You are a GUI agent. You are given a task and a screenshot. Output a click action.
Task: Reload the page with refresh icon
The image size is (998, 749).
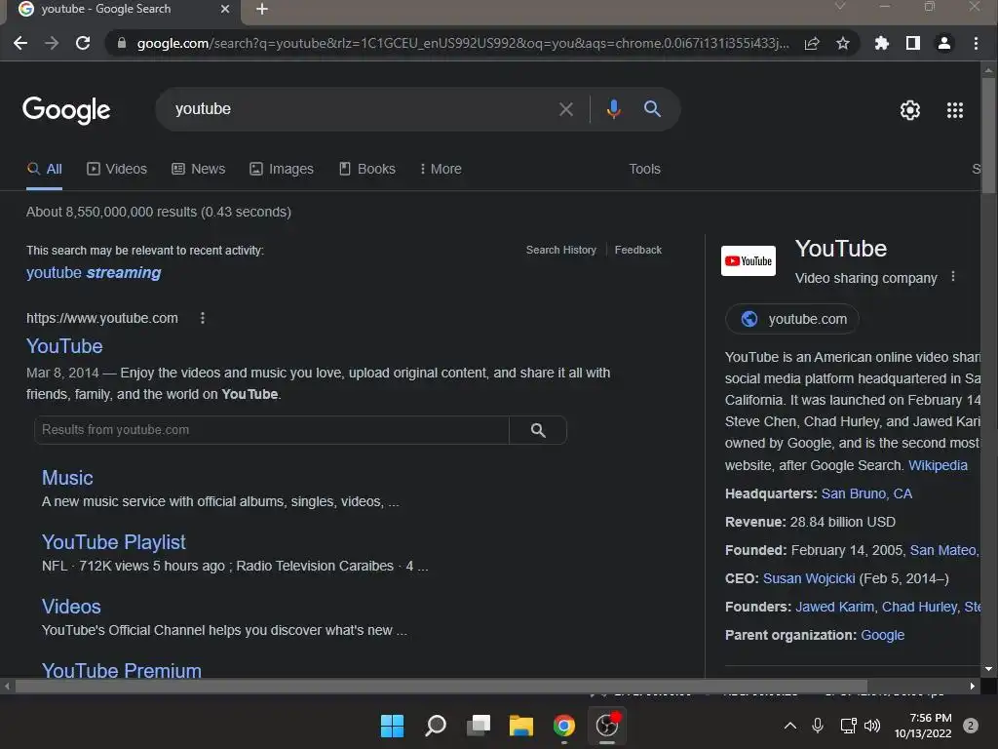tap(83, 43)
